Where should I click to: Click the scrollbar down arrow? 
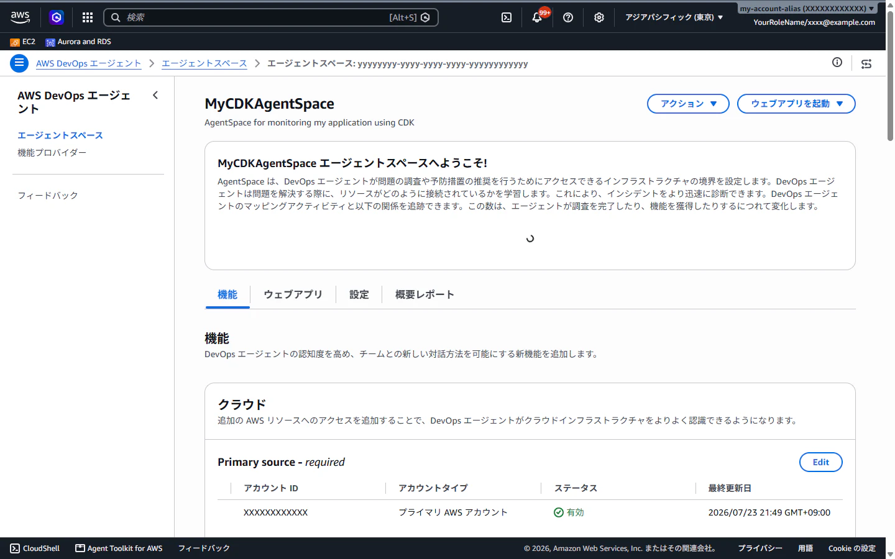point(890,554)
